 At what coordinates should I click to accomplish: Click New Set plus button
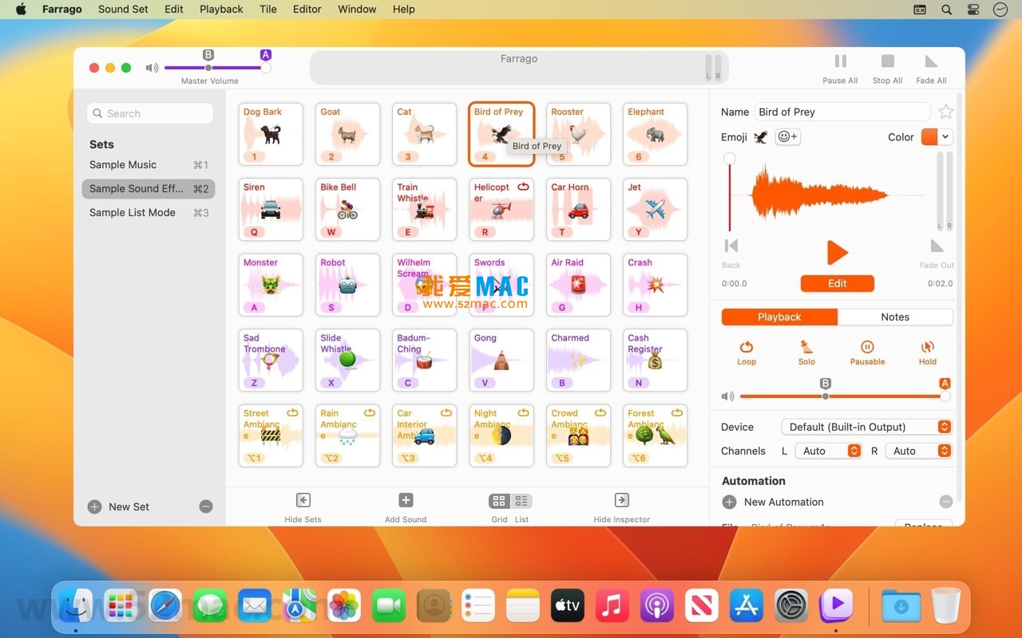(94, 506)
